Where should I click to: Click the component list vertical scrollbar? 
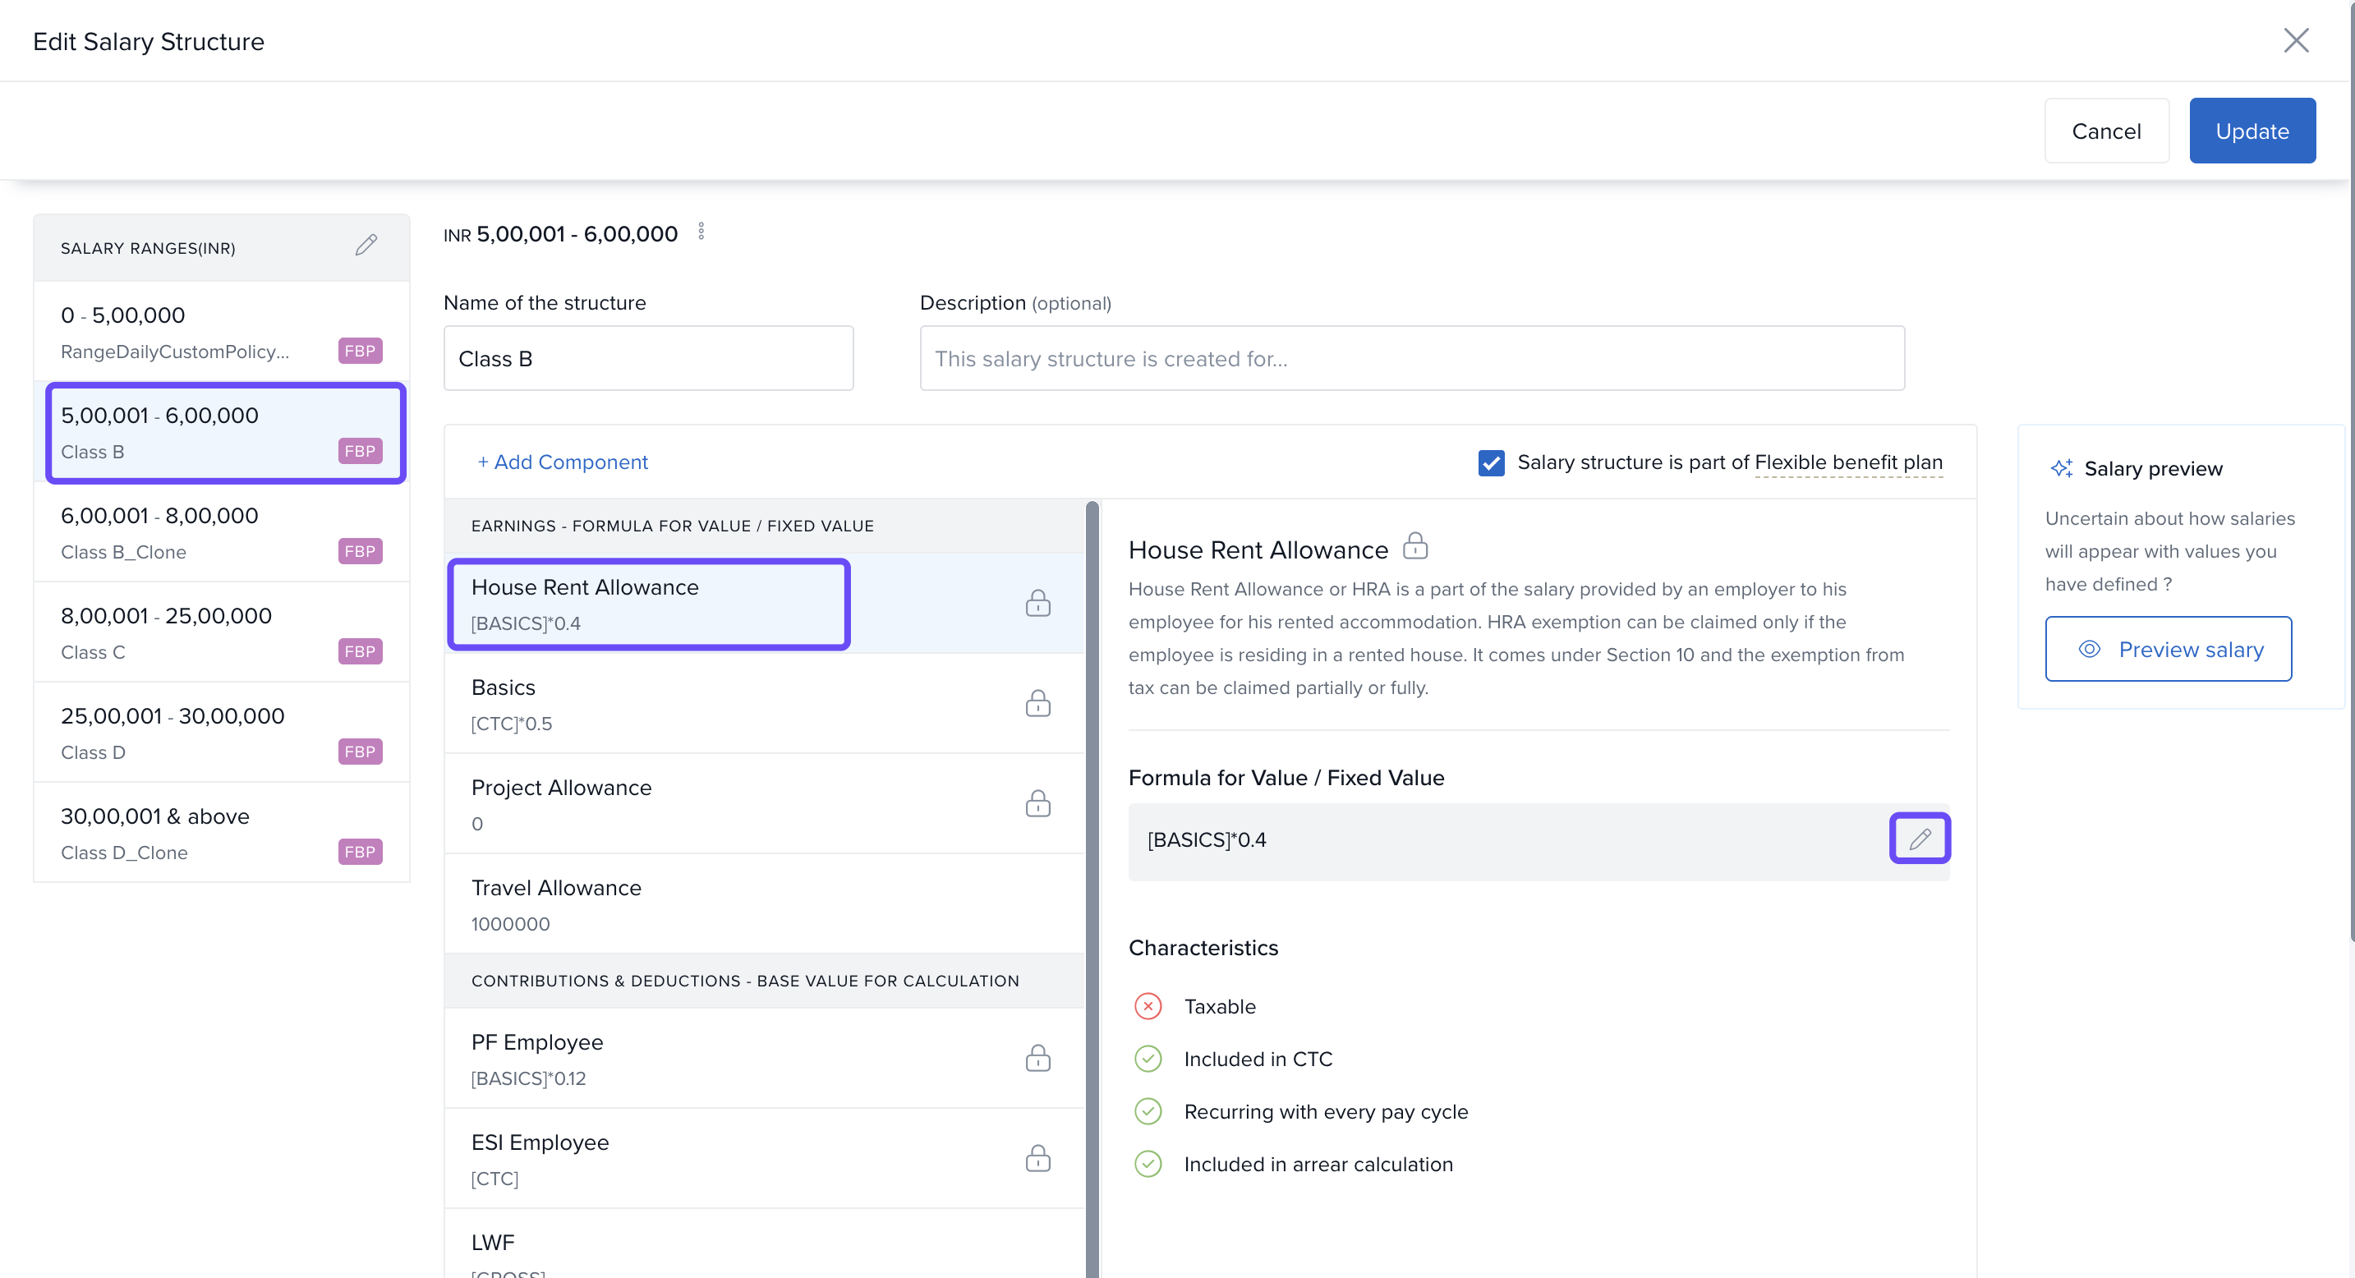pyautogui.click(x=1092, y=823)
